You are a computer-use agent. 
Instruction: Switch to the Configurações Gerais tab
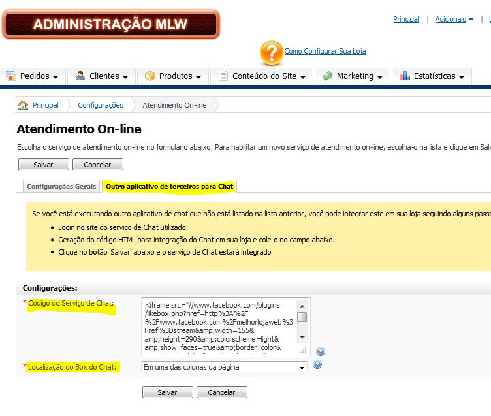(61, 187)
